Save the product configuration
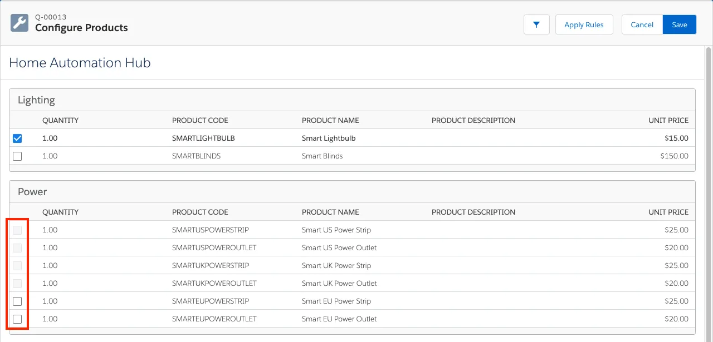 (679, 24)
